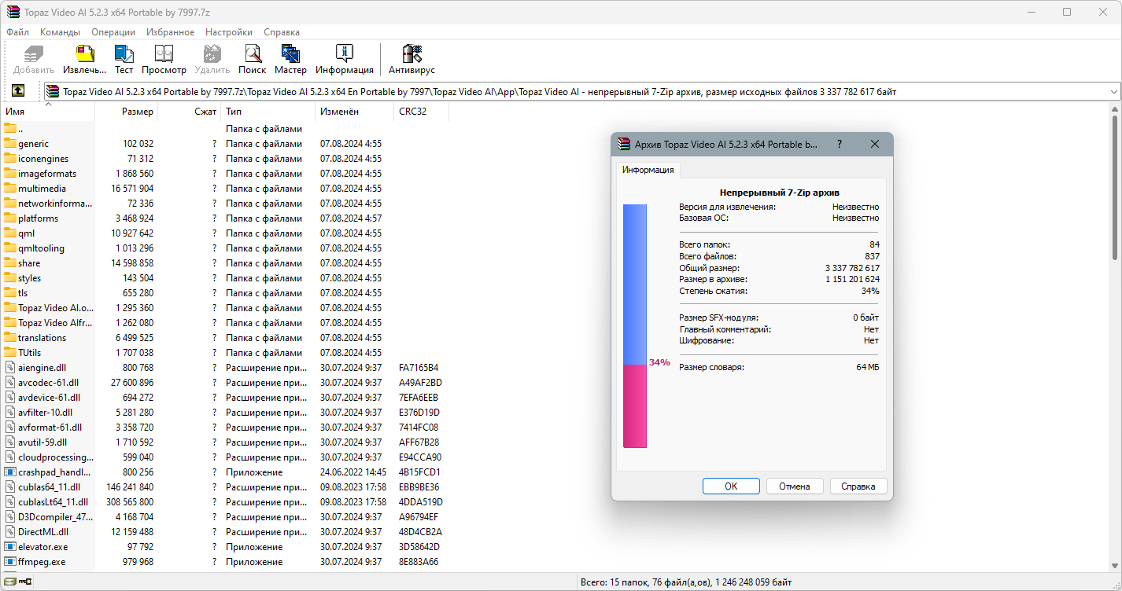Image resolution: width=1122 pixels, height=591 pixels.
Task: Click the drive/key status bar icon
Action: coord(17,582)
